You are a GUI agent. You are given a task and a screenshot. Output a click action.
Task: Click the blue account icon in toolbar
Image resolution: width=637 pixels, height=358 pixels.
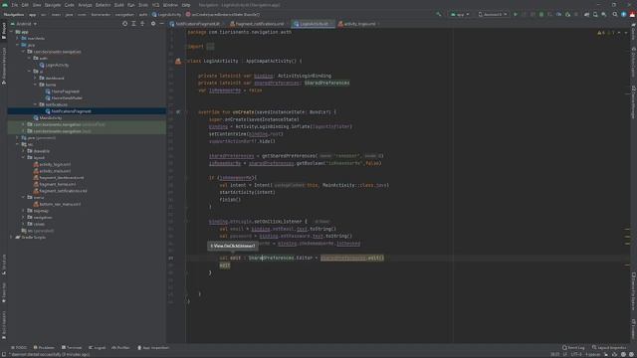pyautogui.click(x=624, y=14)
